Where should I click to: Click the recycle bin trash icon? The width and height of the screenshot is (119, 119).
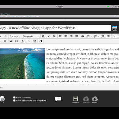[2, 99]
